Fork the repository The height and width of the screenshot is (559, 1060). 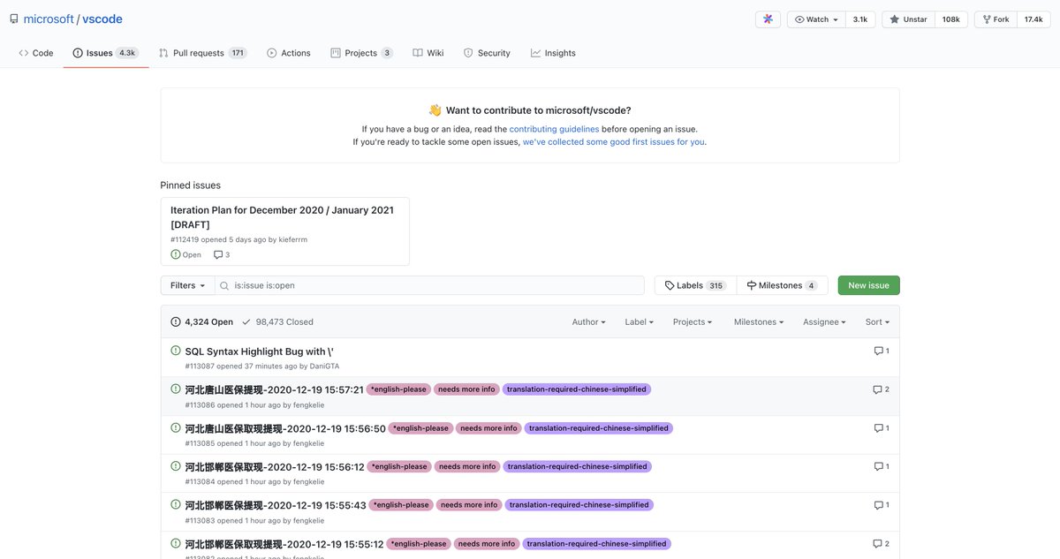click(x=995, y=19)
